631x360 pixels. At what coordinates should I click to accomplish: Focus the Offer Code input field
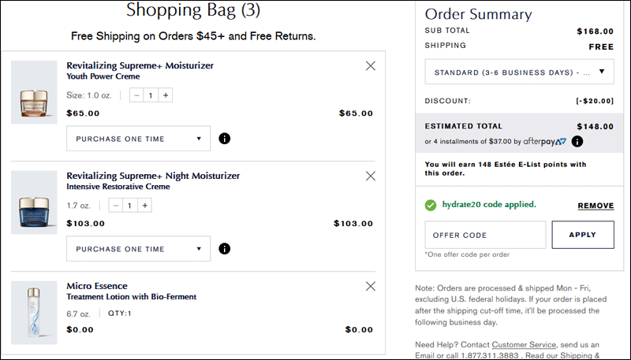click(485, 235)
